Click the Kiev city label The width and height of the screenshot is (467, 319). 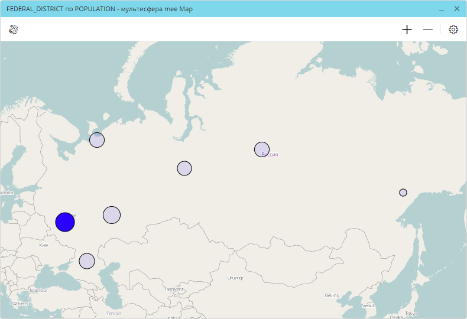click(x=44, y=245)
